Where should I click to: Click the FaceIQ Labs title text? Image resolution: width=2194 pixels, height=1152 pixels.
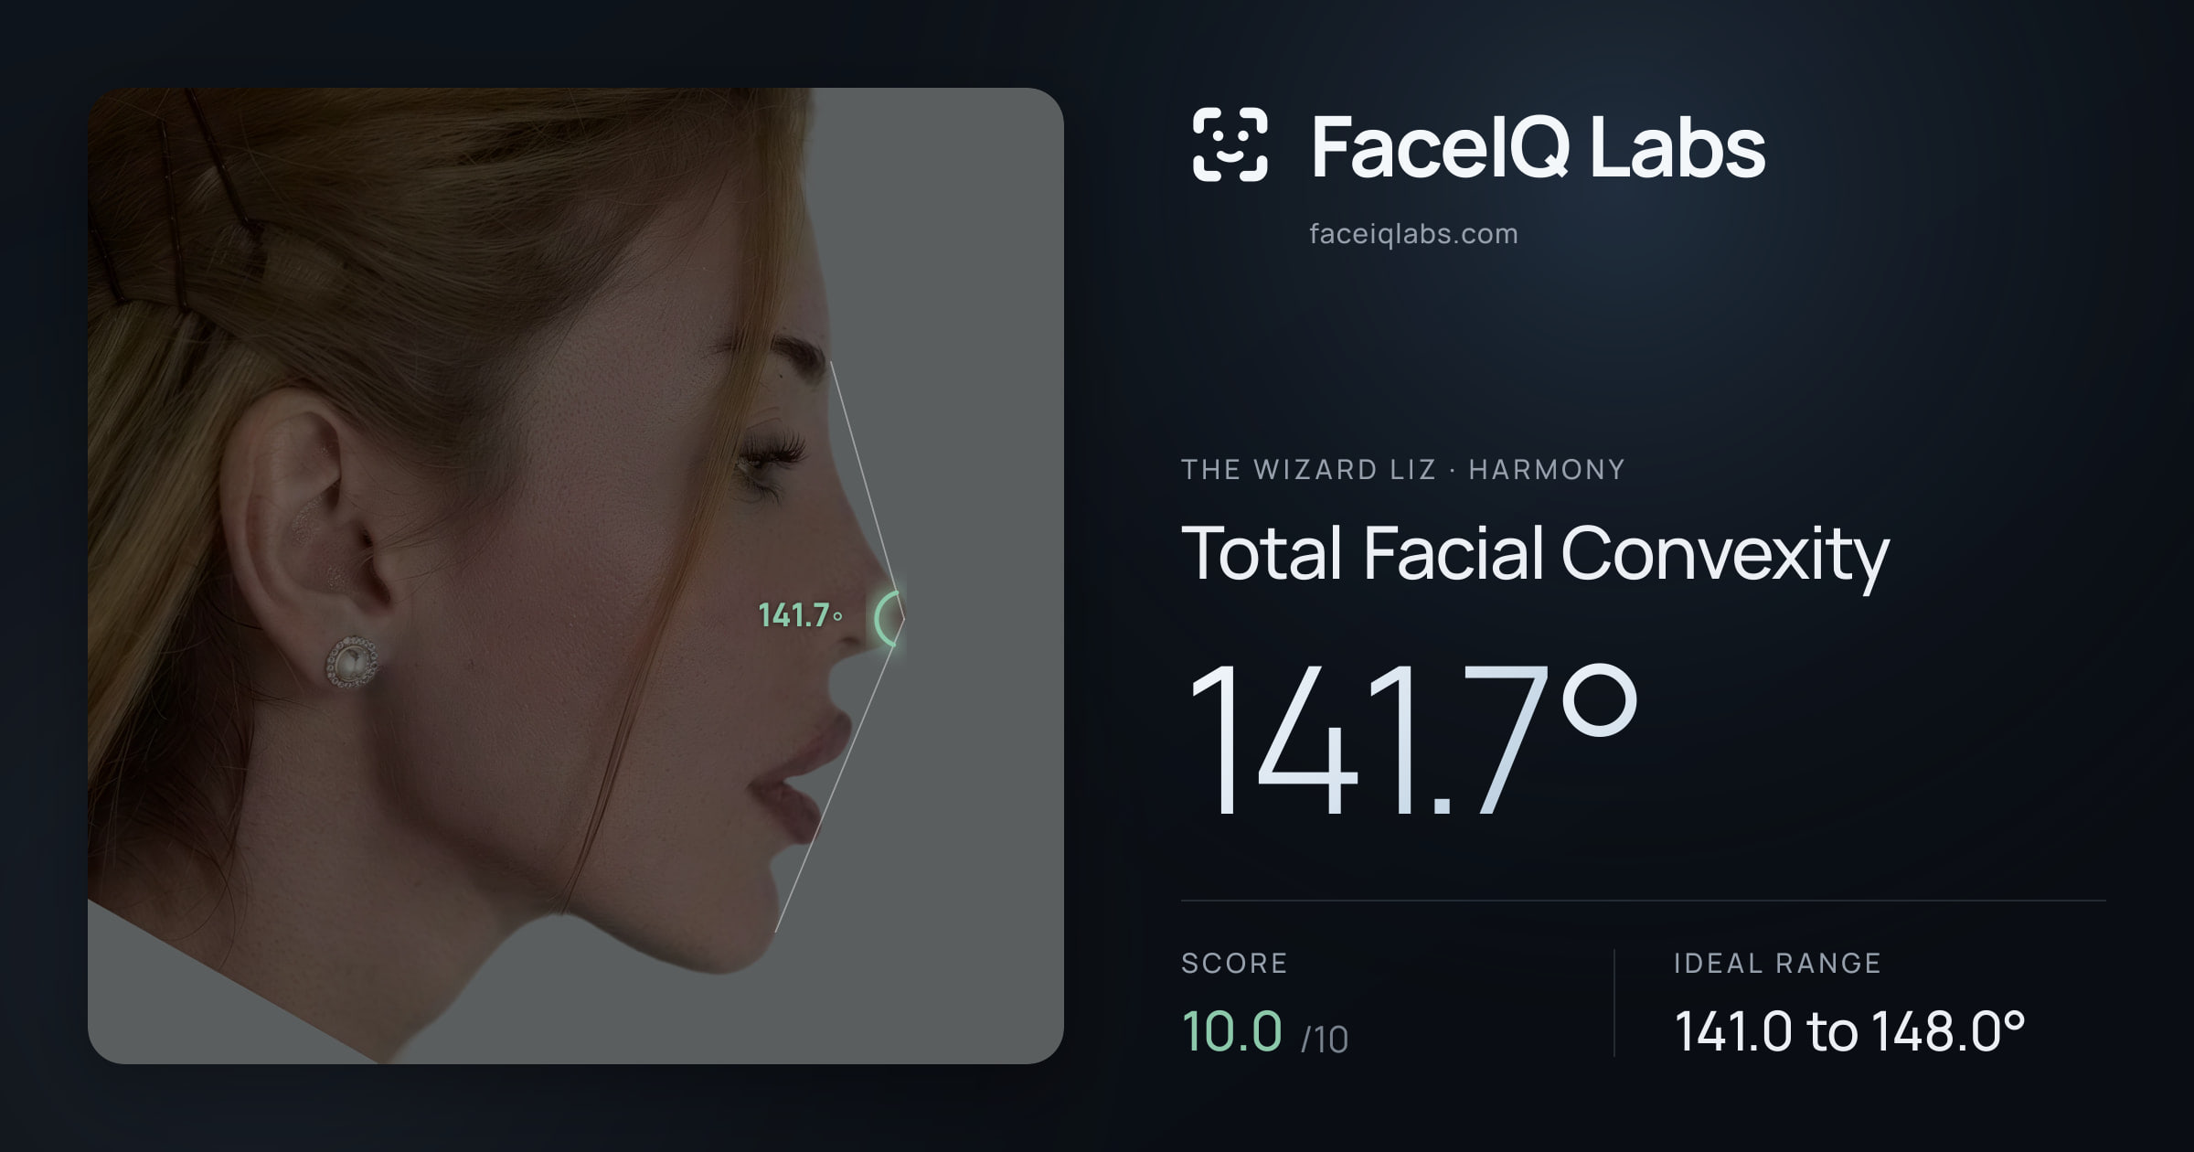tap(1538, 146)
